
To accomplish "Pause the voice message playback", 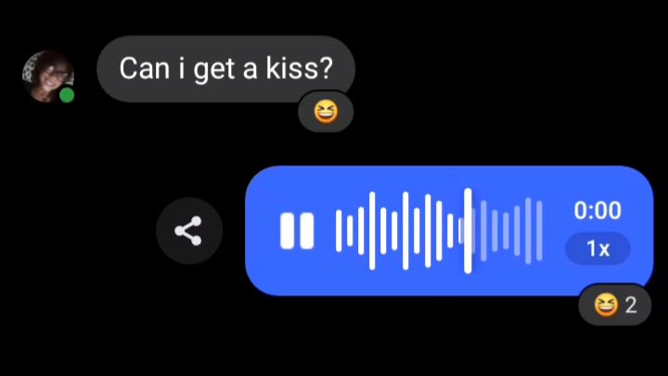I will coord(297,230).
